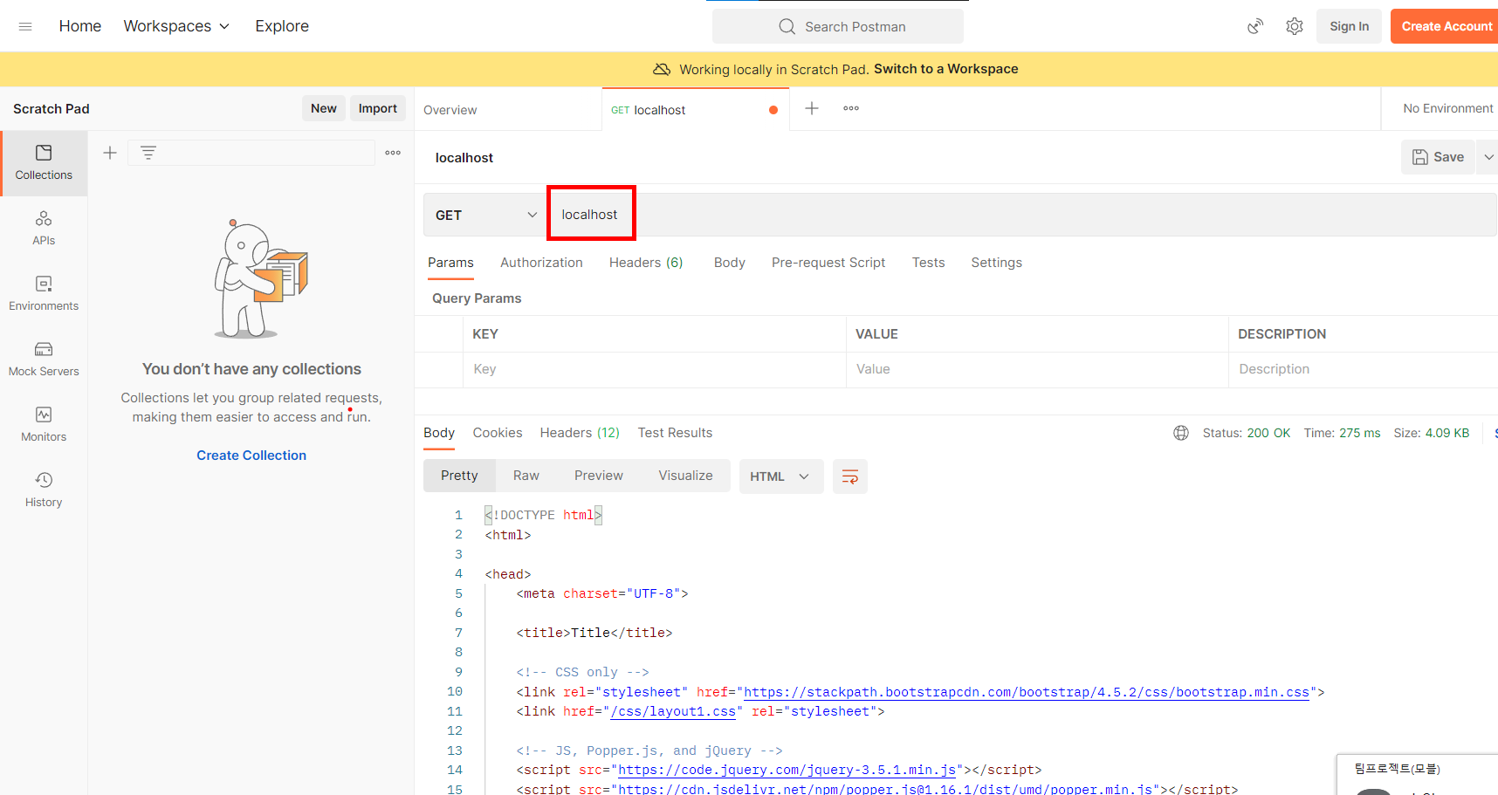Click the Create Collection link
Screen dimensions: 1498x795
point(251,456)
